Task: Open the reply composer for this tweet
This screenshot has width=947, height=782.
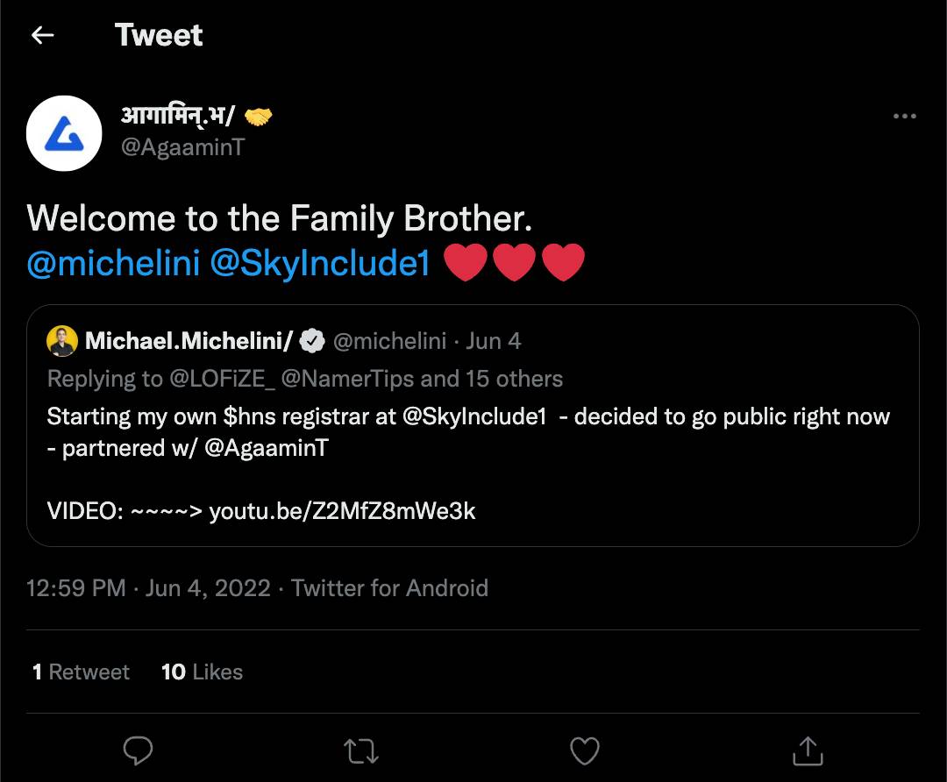Action: pyautogui.click(x=139, y=751)
